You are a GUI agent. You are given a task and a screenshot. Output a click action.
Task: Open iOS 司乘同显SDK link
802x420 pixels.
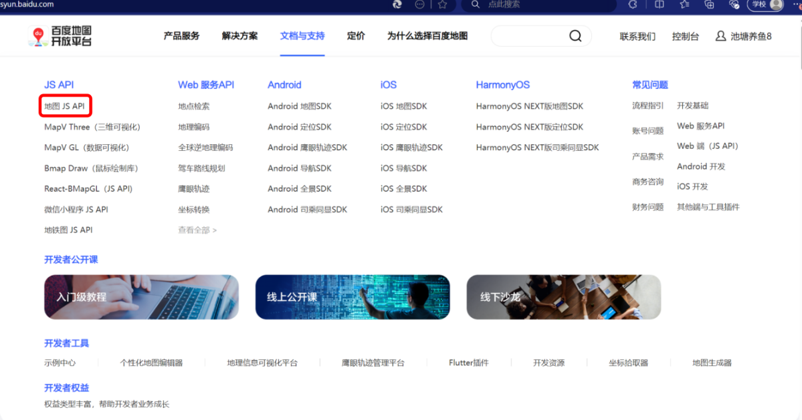[412, 209]
